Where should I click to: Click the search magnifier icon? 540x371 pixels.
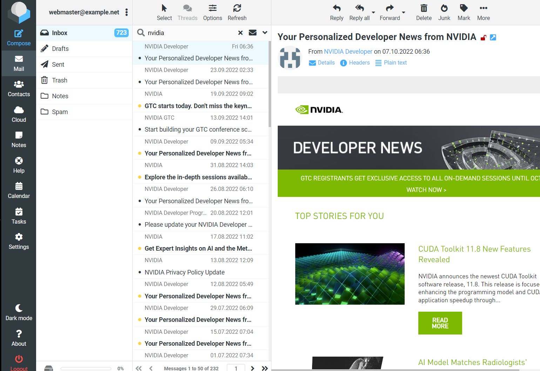141,33
